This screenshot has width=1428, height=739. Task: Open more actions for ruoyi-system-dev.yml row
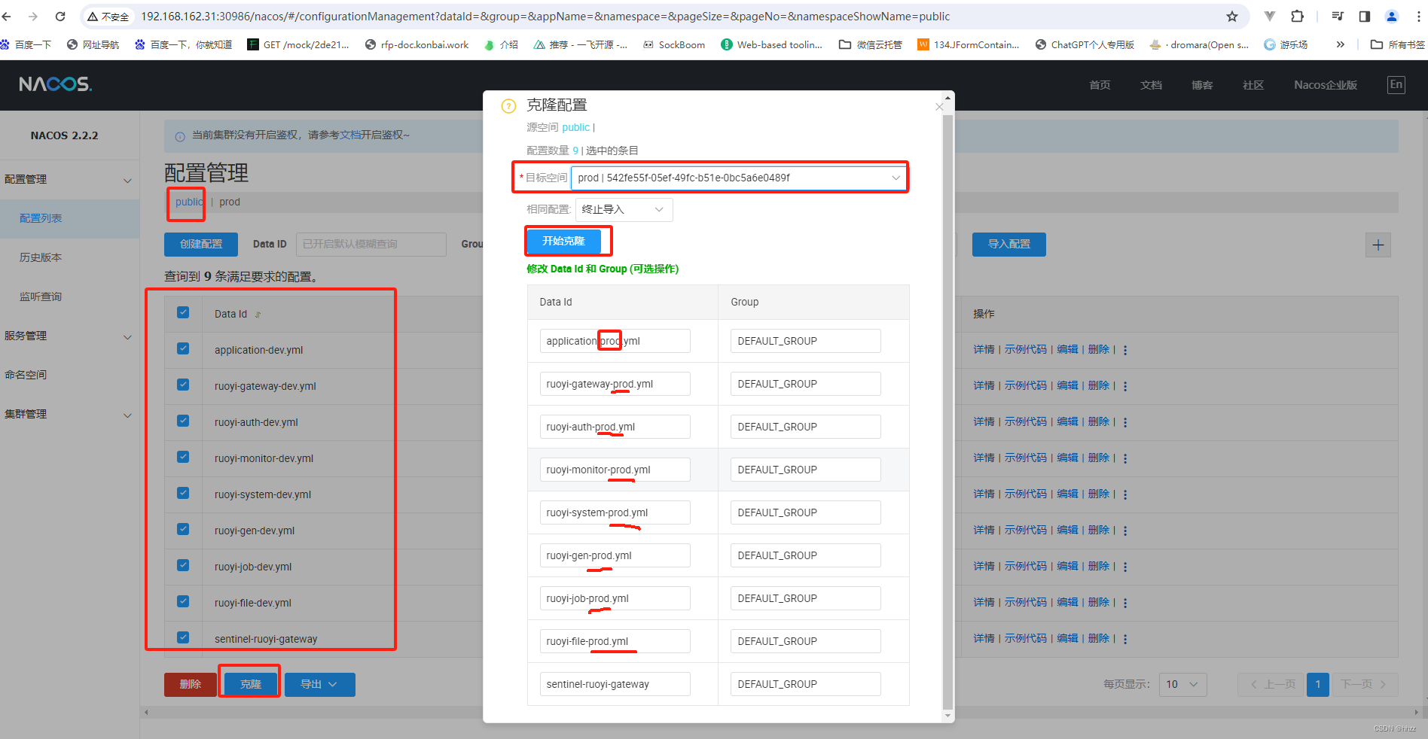[x=1125, y=494]
